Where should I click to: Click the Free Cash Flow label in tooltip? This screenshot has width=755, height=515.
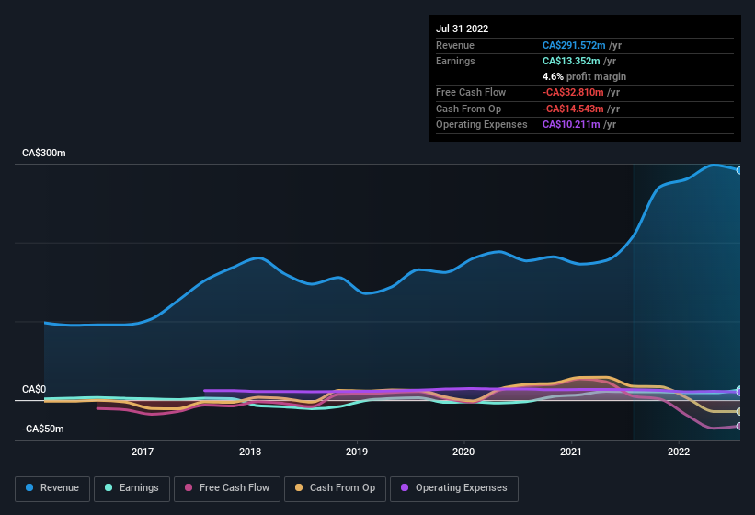point(471,92)
